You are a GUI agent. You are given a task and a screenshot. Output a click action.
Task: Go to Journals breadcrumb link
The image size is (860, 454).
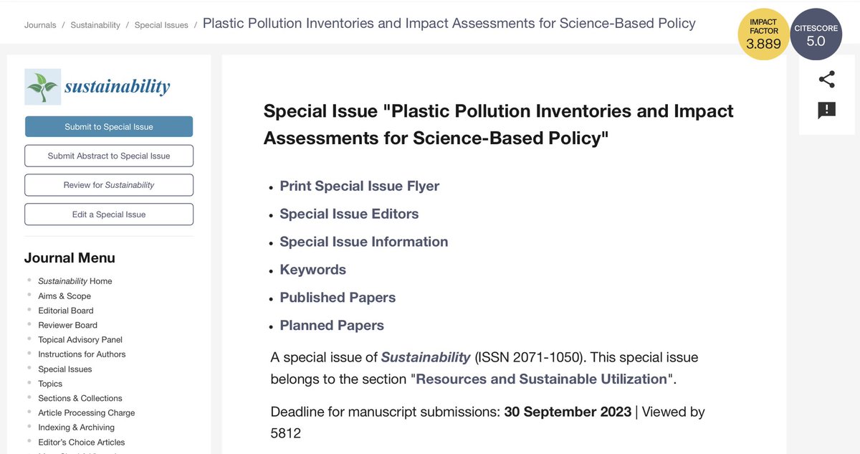(x=40, y=25)
